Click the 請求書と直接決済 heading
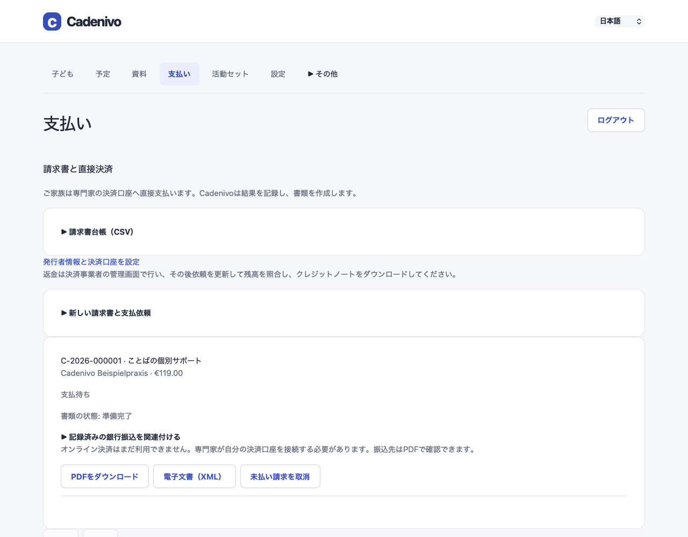 78,169
